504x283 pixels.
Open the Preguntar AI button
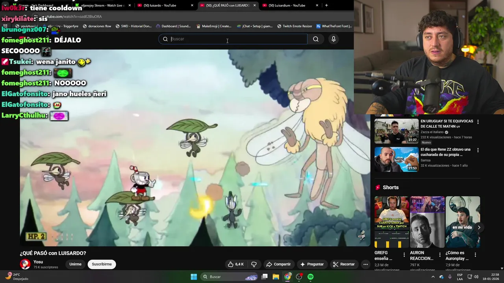click(x=311, y=264)
